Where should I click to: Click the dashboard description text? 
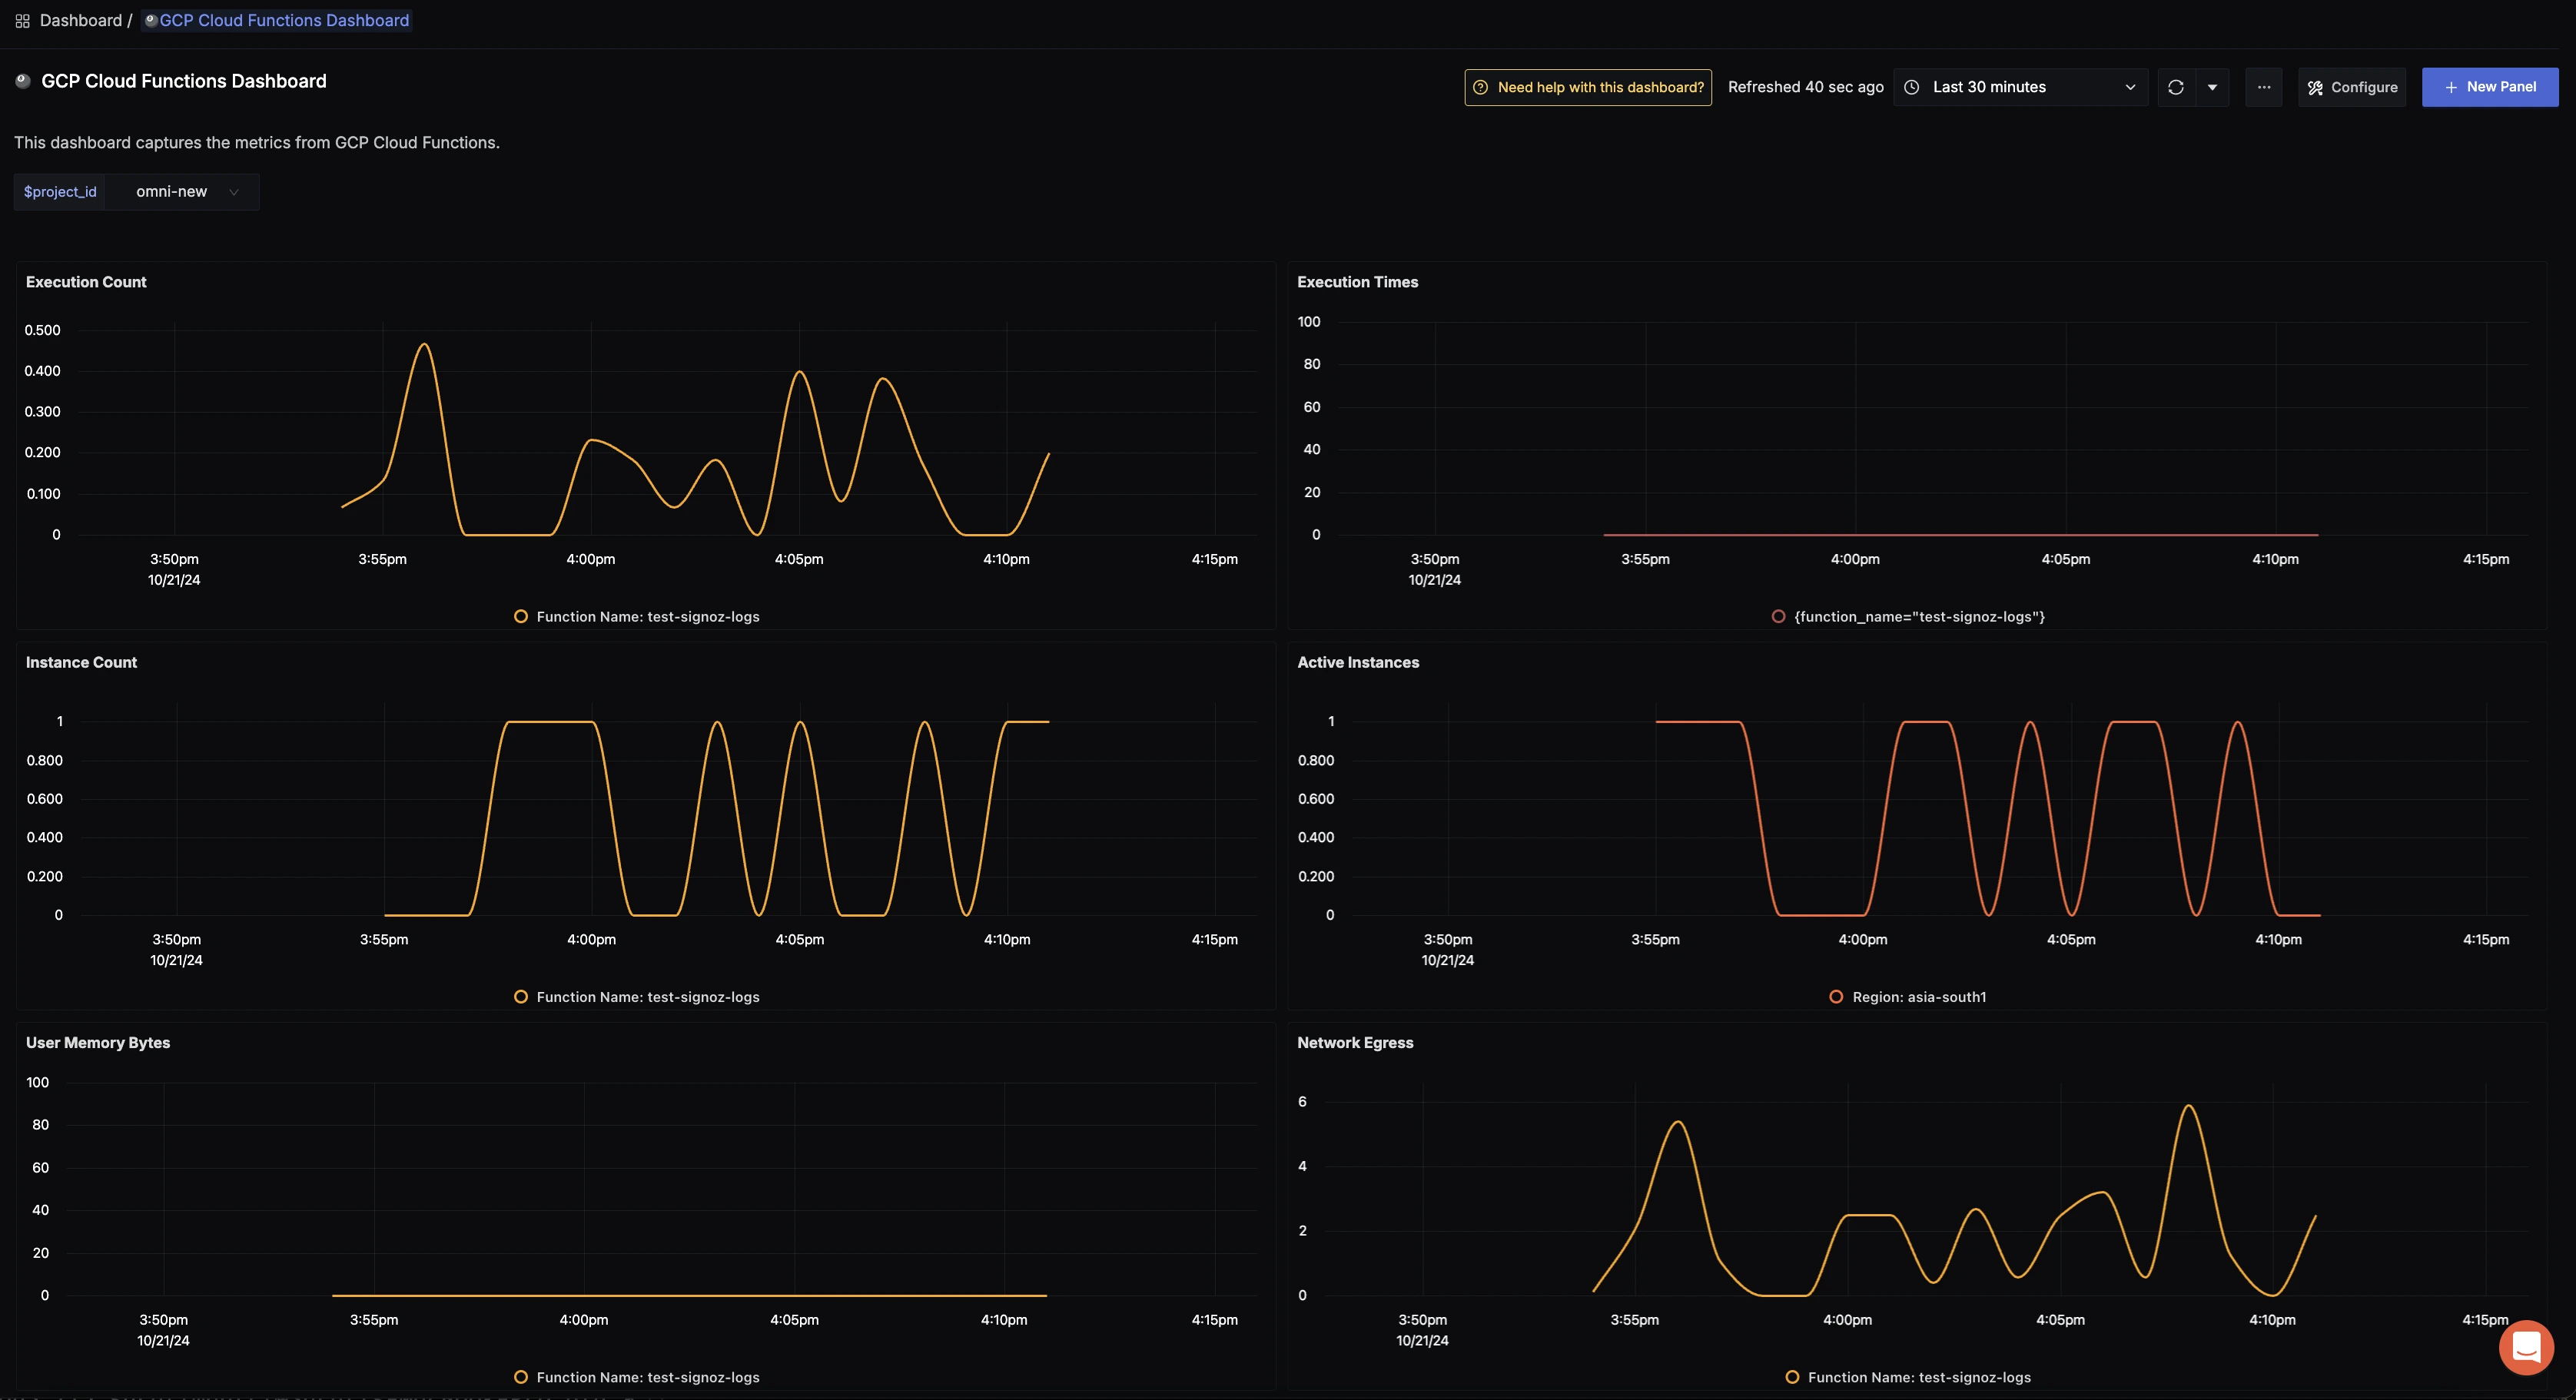tap(257, 143)
